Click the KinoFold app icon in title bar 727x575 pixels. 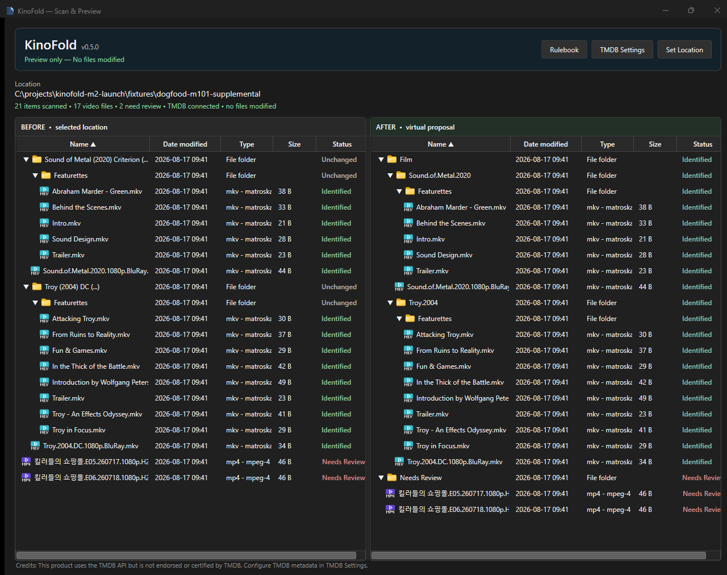[10, 11]
